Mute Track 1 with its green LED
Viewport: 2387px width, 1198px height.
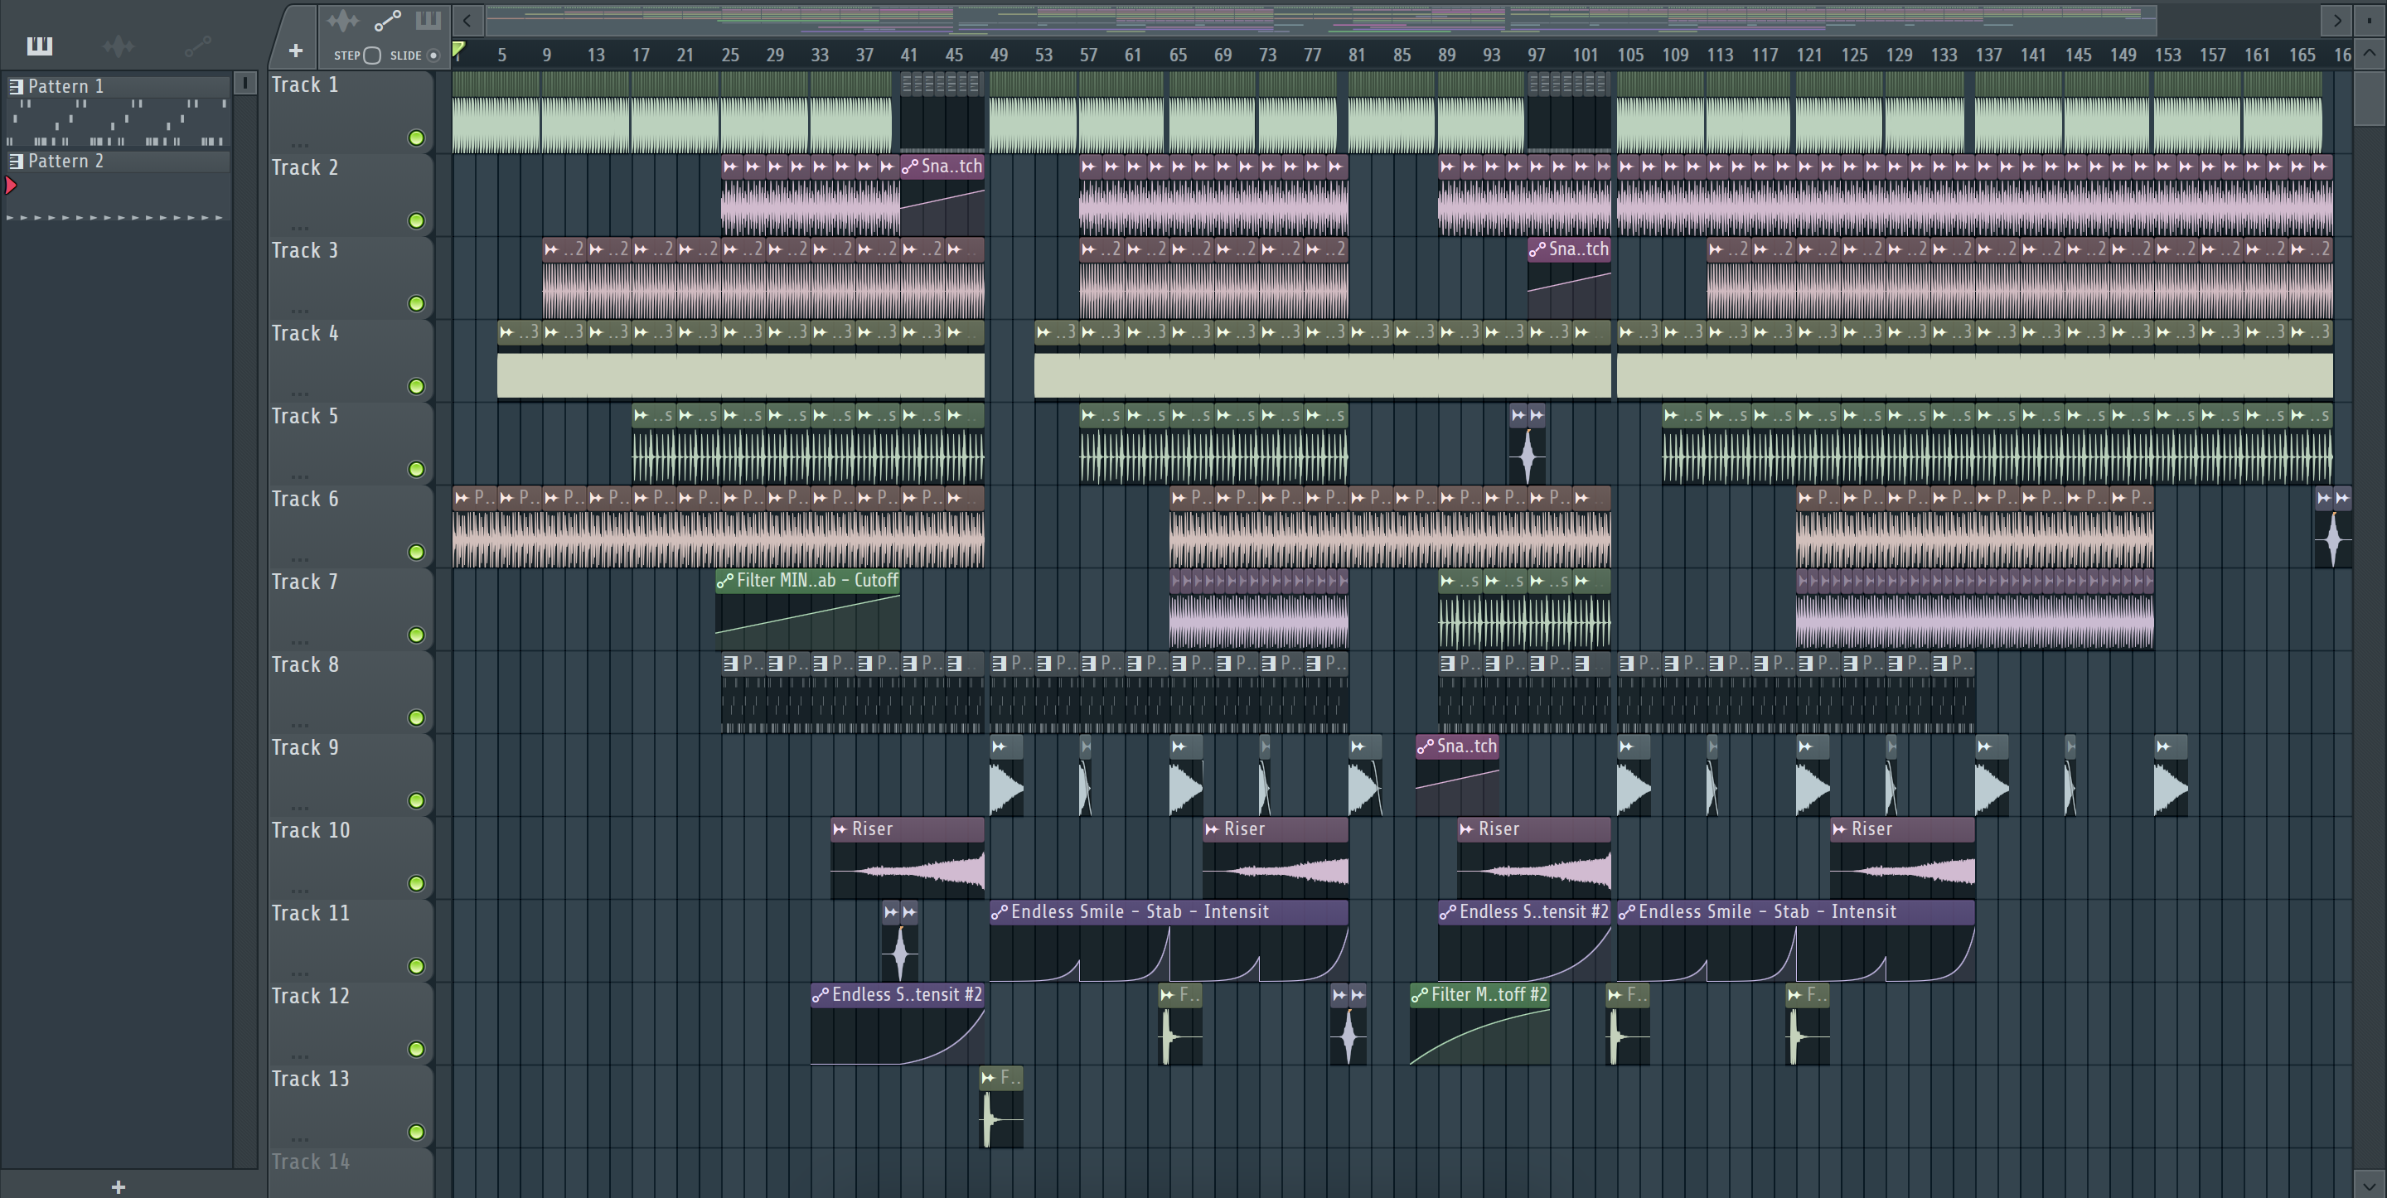coord(416,138)
